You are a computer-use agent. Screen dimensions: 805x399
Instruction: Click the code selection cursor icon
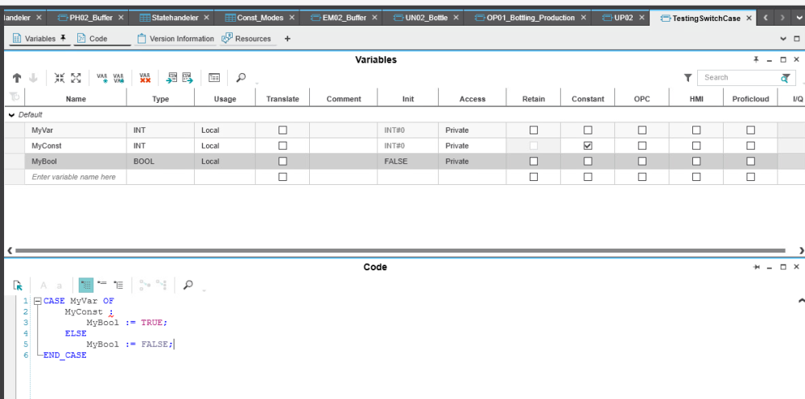tap(18, 285)
